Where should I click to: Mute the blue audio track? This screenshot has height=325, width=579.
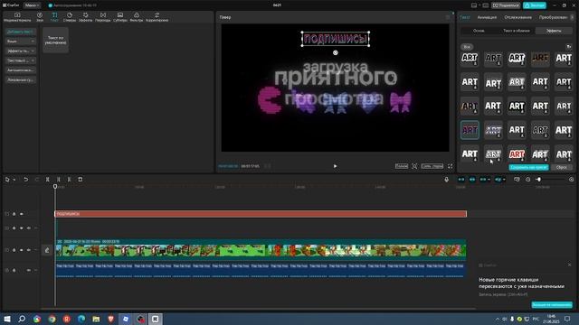point(28,270)
